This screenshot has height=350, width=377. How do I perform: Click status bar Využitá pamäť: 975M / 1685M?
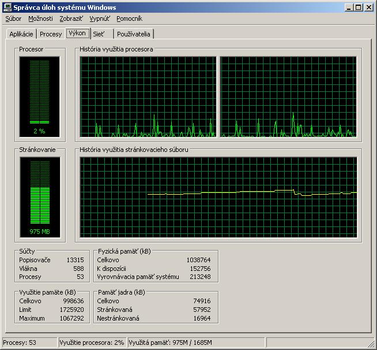pyautogui.click(x=196, y=342)
